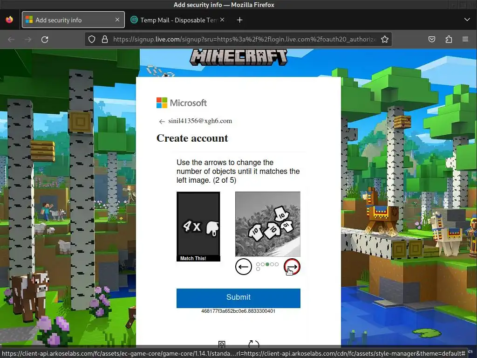Open the Firefox hamburger application menu

click(x=465, y=39)
